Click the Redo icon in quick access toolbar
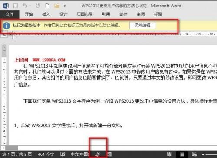This screenshot has height=158, width=217. 38,6
